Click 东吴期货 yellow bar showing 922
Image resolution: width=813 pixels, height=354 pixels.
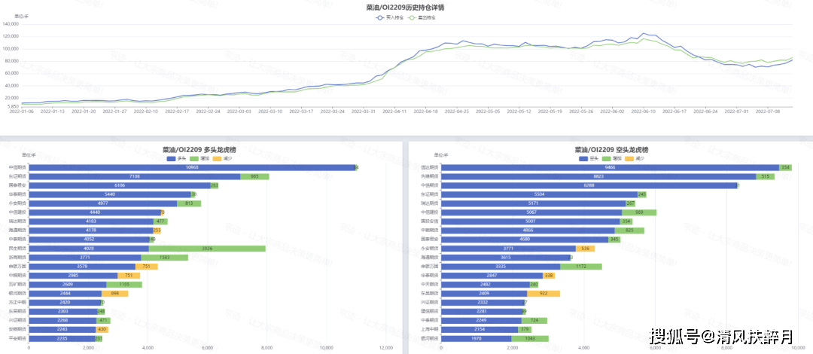(543, 293)
